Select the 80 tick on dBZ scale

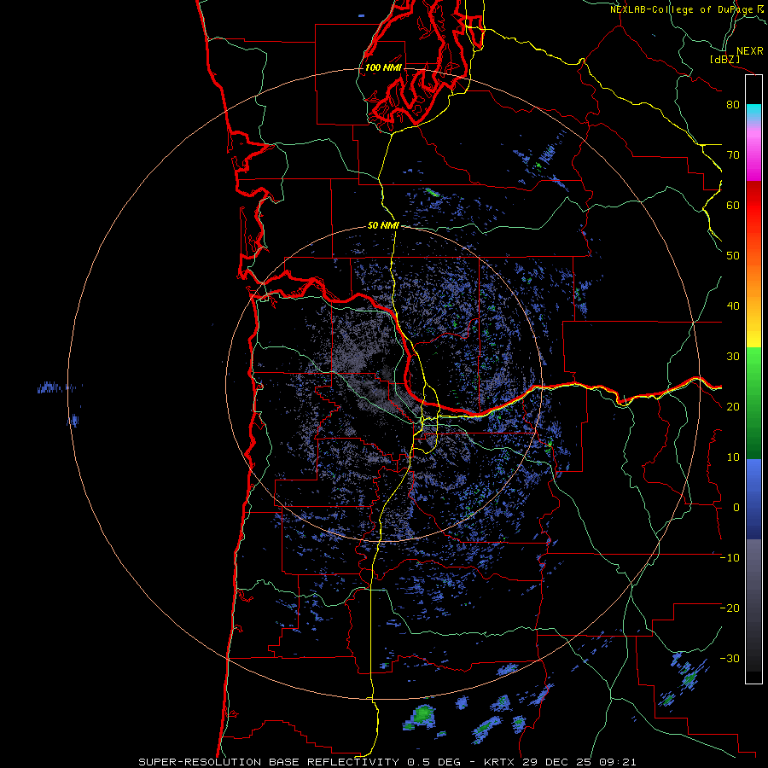click(x=733, y=105)
